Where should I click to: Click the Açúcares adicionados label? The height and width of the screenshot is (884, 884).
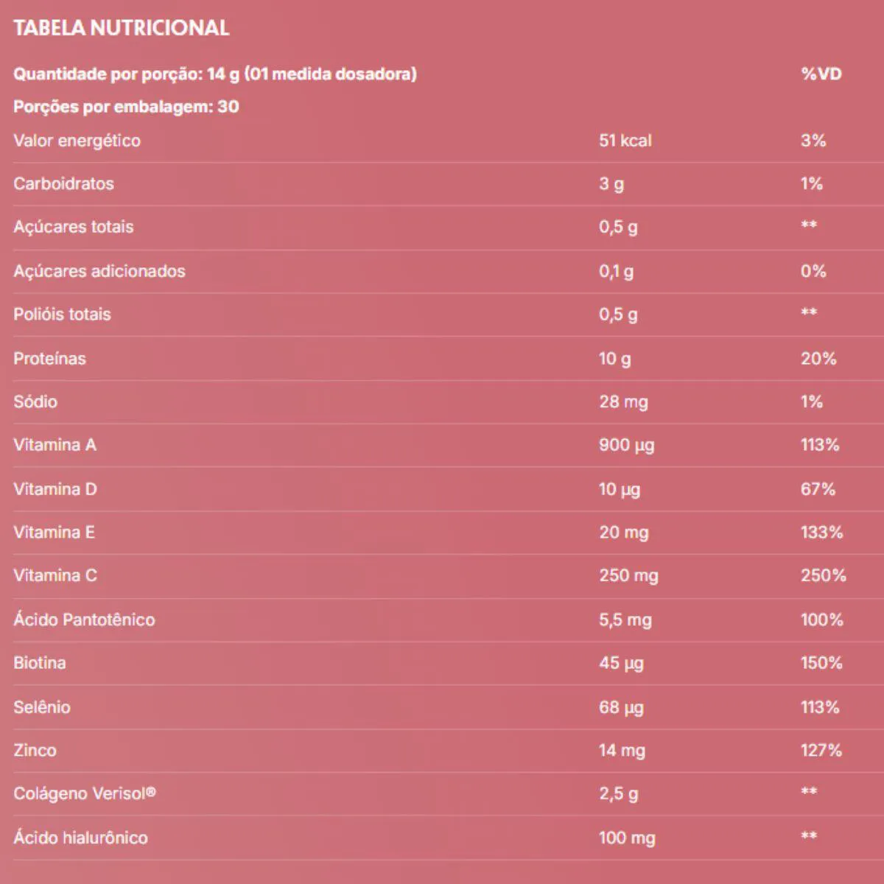[x=99, y=271]
